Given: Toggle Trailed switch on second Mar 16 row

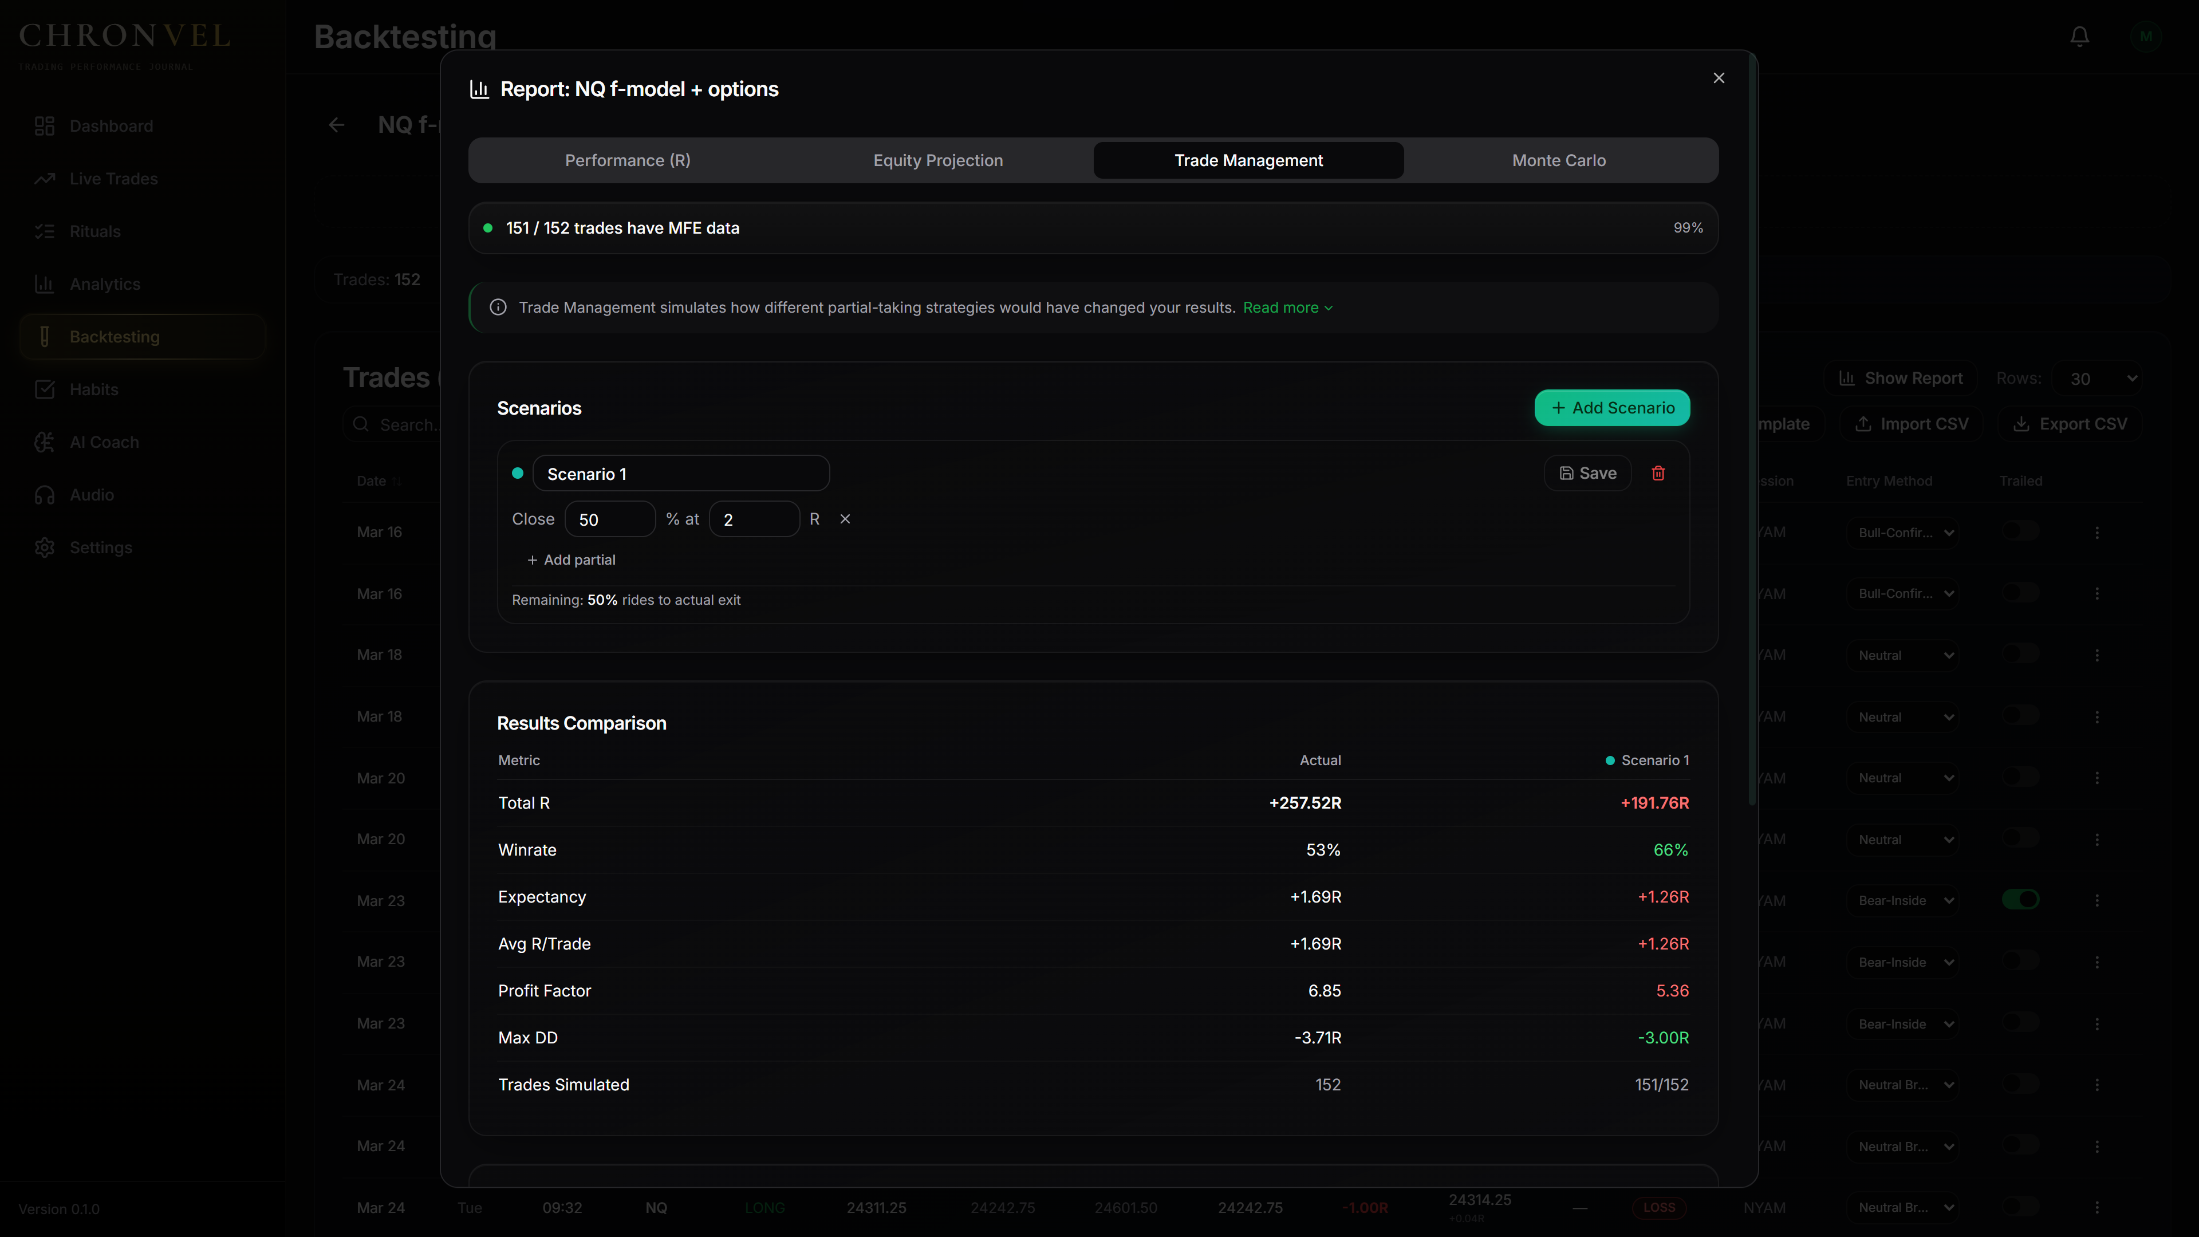Looking at the screenshot, I should 2020,593.
